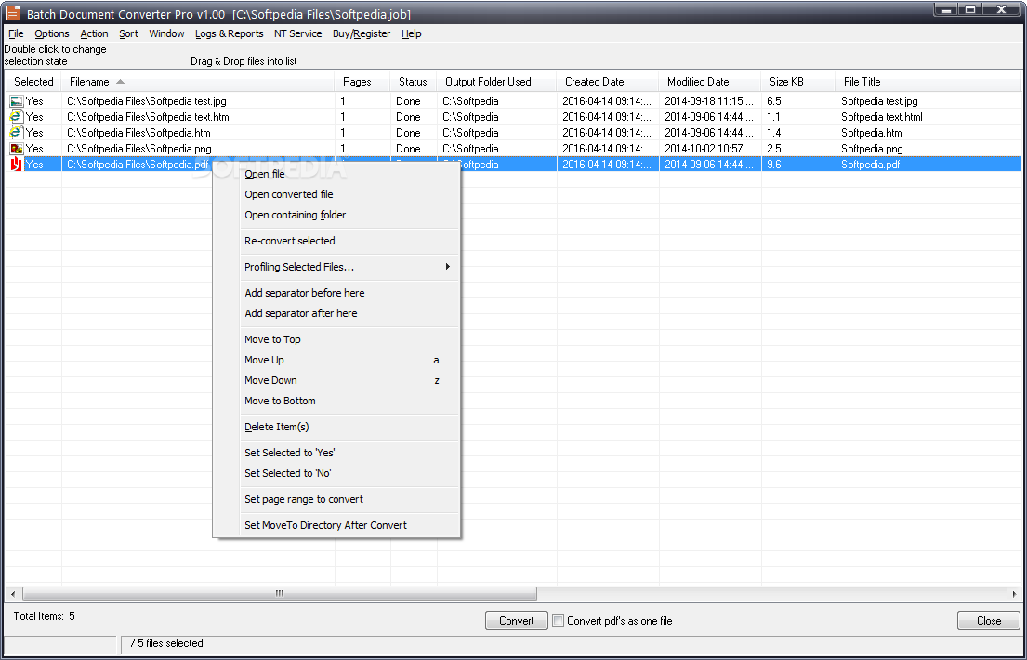The width and height of the screenshot is (1027, 660).
Task: Click File Title cell 'Softpedia.pdf'
Action: [871, 165]
